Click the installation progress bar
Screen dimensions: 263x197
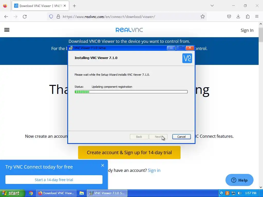[131, 92]
